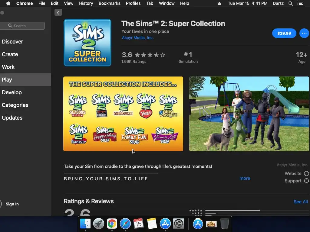Viewport: 310px width, 232px height.
Task: Open the History menu
Action: [x=86, y=3]
